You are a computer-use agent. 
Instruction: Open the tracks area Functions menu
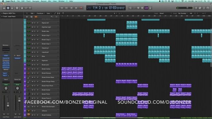click(40, 13)
